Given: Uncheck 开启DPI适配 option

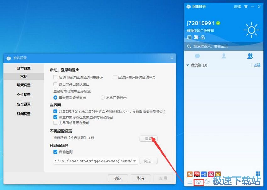Looking at the screenshot, I should pos(55,111).
